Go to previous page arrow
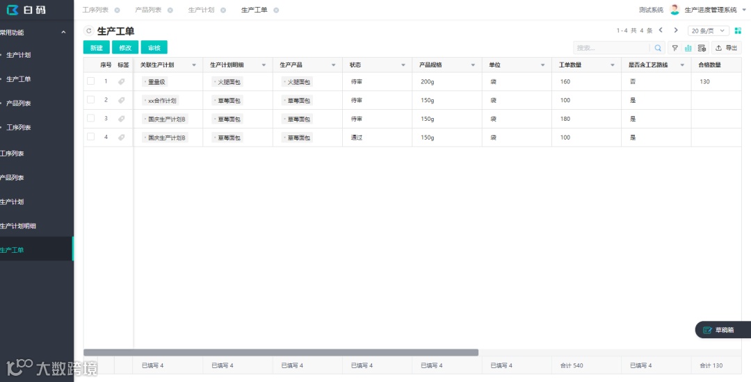The height and width of the screenshot is (382, 751). (x=661, y=30)
